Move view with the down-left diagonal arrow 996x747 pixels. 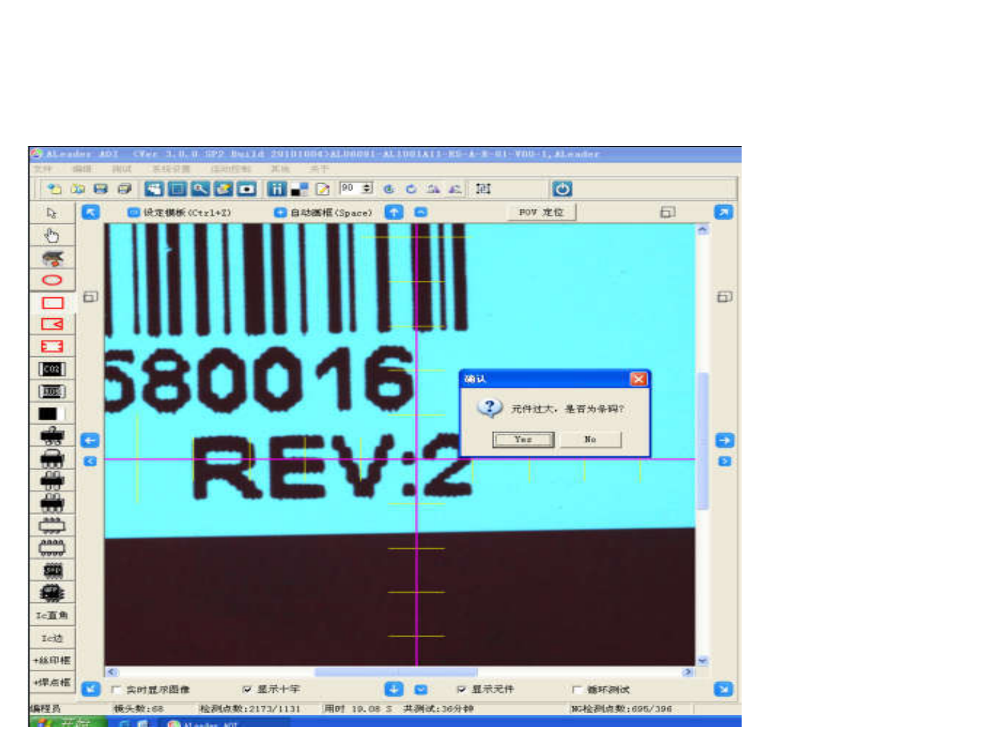point(91,689)
